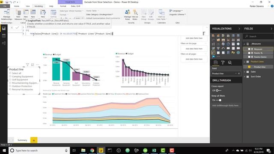Viewport: 274px width, 154px height.
Task: Select the Gauge visual icon
Action: click(223, 48)
